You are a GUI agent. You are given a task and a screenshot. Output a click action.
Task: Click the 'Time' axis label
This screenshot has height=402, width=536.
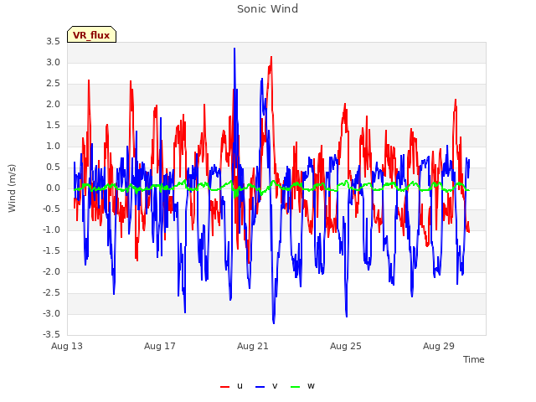[x=474, y=359]
